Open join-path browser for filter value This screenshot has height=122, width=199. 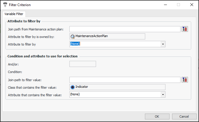pos(185,80)
